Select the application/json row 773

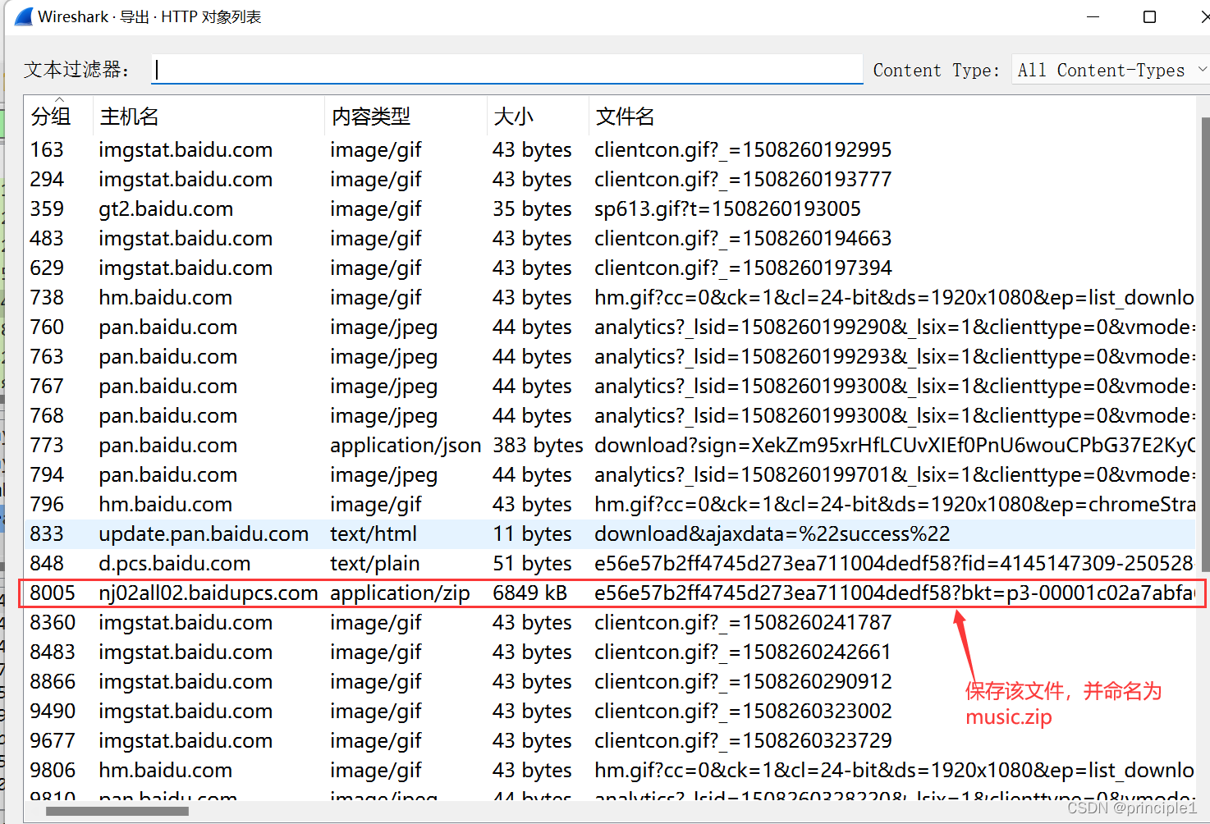pyautogui.click(x=610, y=445)
